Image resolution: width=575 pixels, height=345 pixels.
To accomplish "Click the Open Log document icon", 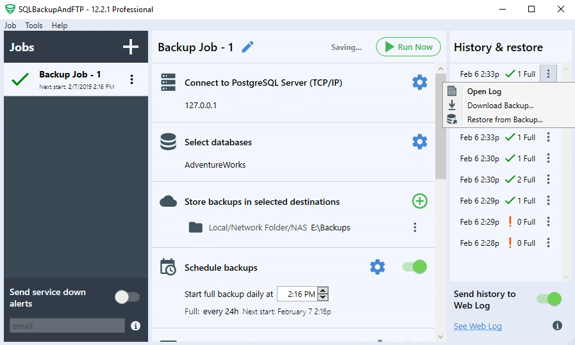I will [452, 91].
